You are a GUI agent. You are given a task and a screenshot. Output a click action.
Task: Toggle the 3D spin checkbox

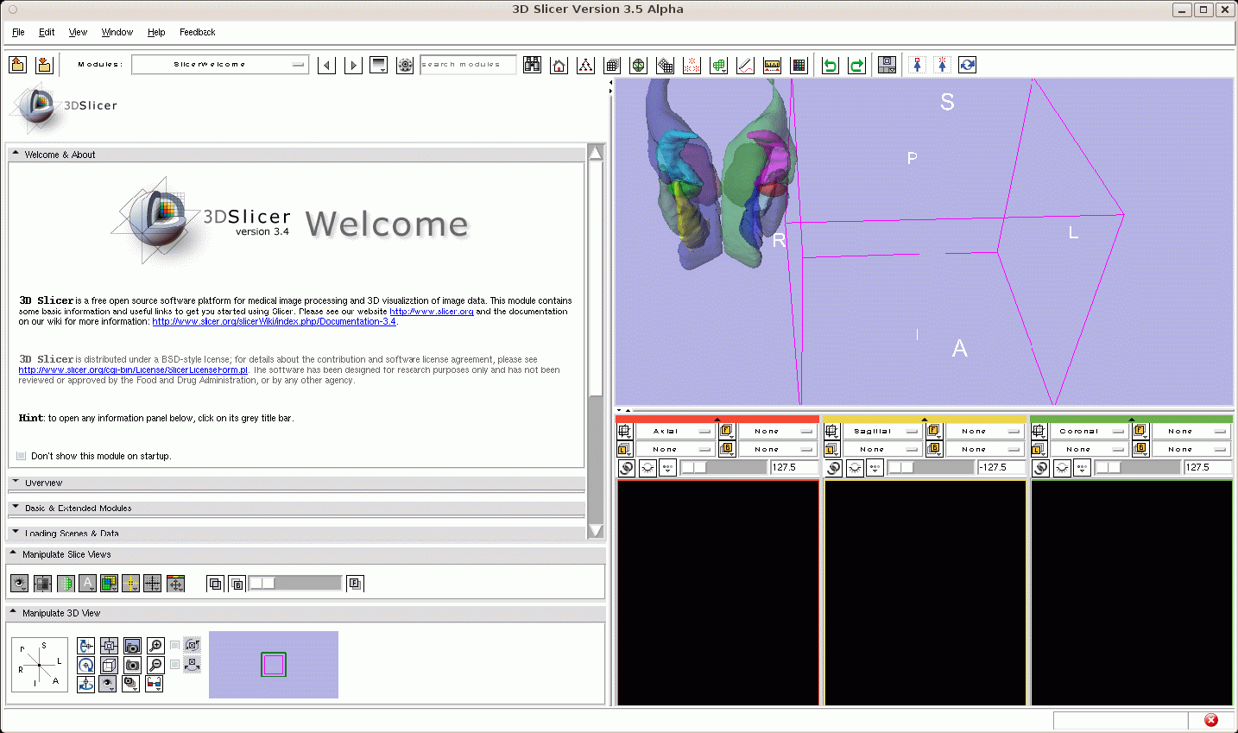point(175,645)
